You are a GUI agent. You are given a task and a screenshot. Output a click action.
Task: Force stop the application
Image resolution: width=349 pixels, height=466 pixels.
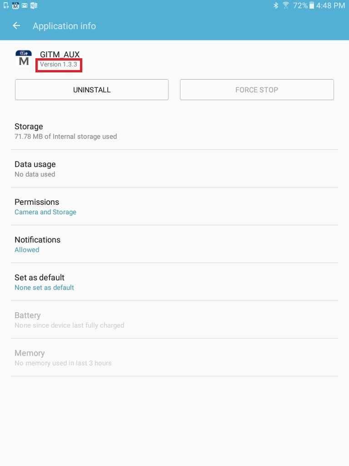[x=257, y=90]
